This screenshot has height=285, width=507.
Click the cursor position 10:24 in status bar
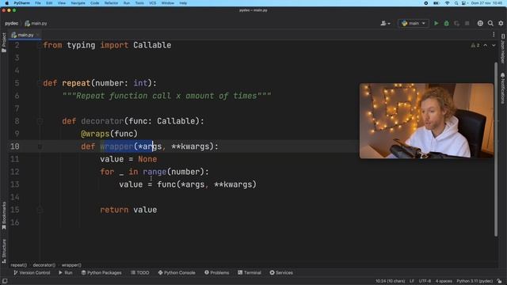[390, 281]
